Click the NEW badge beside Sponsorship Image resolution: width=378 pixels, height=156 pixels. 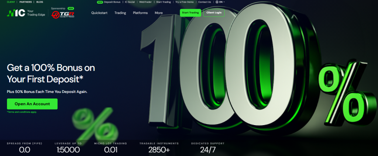tap(71, 8)
